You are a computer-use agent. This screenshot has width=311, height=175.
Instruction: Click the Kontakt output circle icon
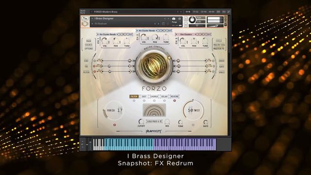(x=85, y=24)
